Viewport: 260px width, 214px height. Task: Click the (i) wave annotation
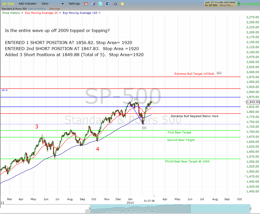click(136, 99)
